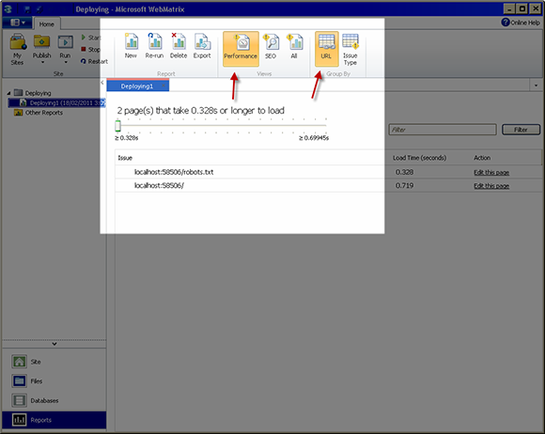Image resolution: width=545 pixels, height=434 pixels.
Task: Sort by the Issue column header
Action: [125, 158]
